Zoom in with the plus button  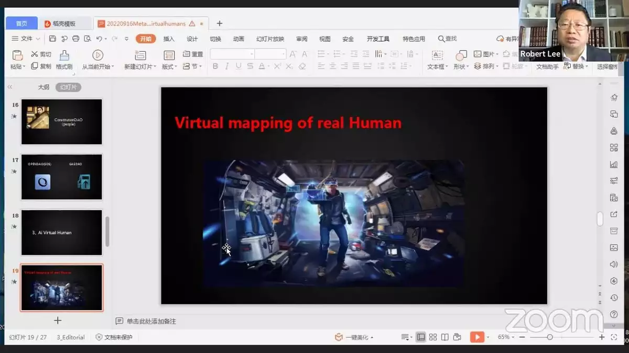(602, 337)
